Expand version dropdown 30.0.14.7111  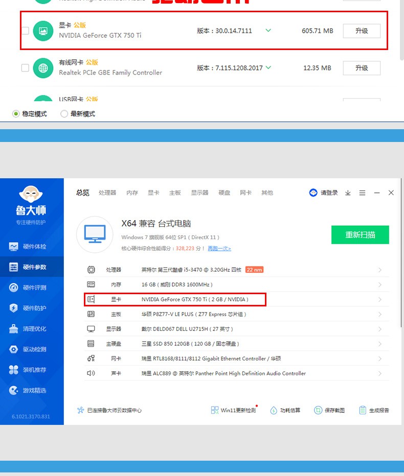(x=268, y=30)
